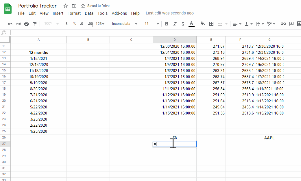Open the text wrapping dropdown
Viewport: 301px width, 181px height.
click(260, 24)
